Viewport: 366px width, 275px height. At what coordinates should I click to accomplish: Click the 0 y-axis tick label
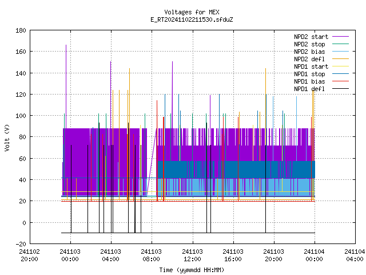coord(24,223)
